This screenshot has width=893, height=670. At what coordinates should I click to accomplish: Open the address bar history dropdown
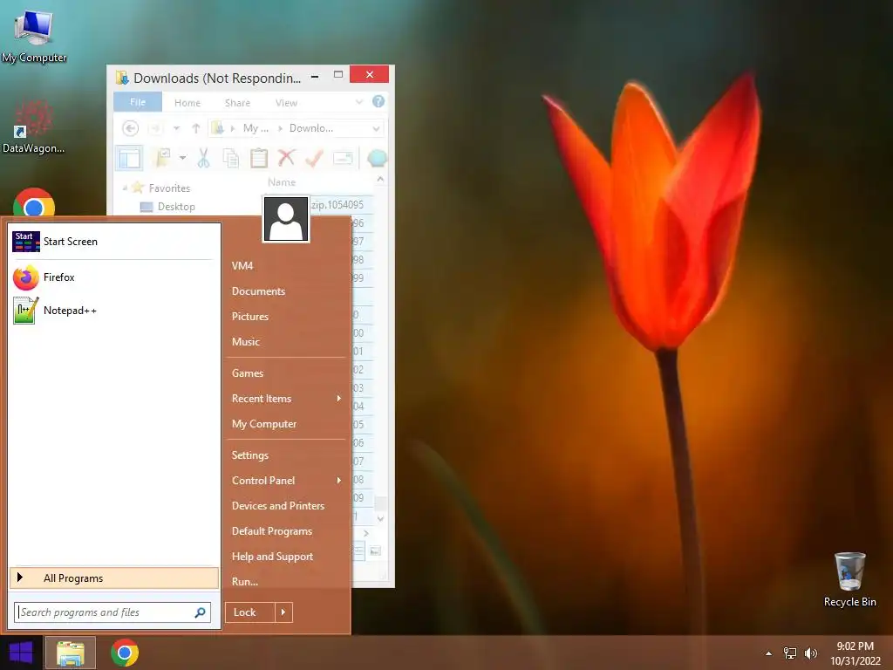click(376, 129)
